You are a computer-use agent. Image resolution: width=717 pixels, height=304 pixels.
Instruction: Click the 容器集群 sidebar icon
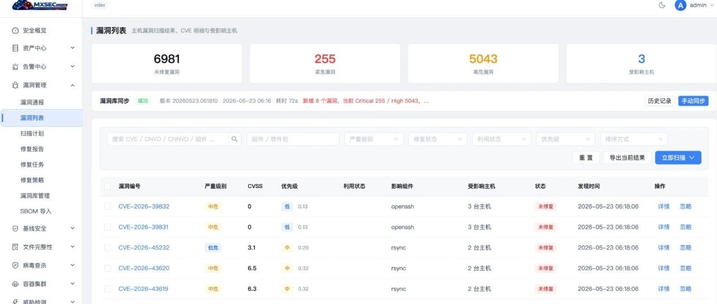(15, 284)
